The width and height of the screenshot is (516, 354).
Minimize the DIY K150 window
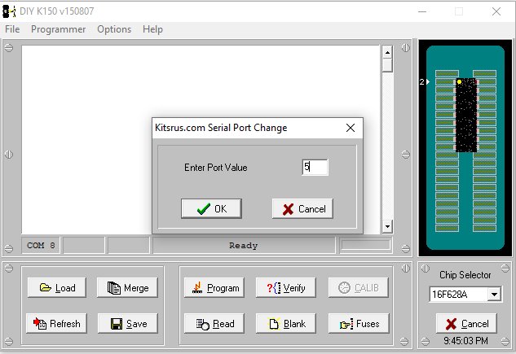coord(422,12)
